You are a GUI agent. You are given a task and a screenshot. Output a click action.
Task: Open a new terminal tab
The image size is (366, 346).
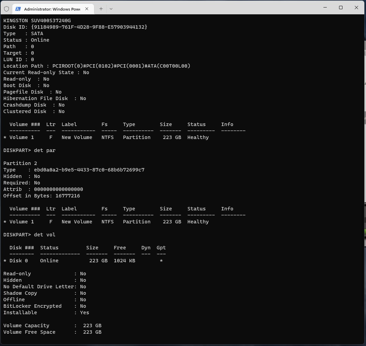coord(101,9)
